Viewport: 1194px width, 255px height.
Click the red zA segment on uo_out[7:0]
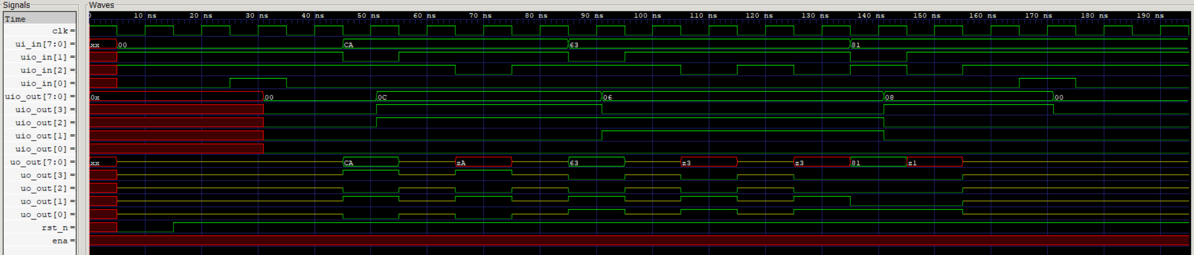[483, 163]
